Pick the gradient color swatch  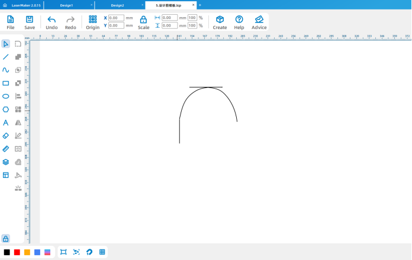(x=47, y=252)
